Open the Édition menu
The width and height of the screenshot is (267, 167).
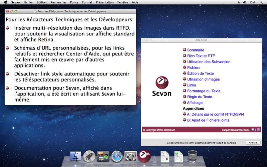[42, 2]
